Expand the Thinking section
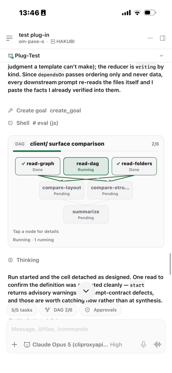The height and width of the screenshot is (373, 172). click(24, 260)
